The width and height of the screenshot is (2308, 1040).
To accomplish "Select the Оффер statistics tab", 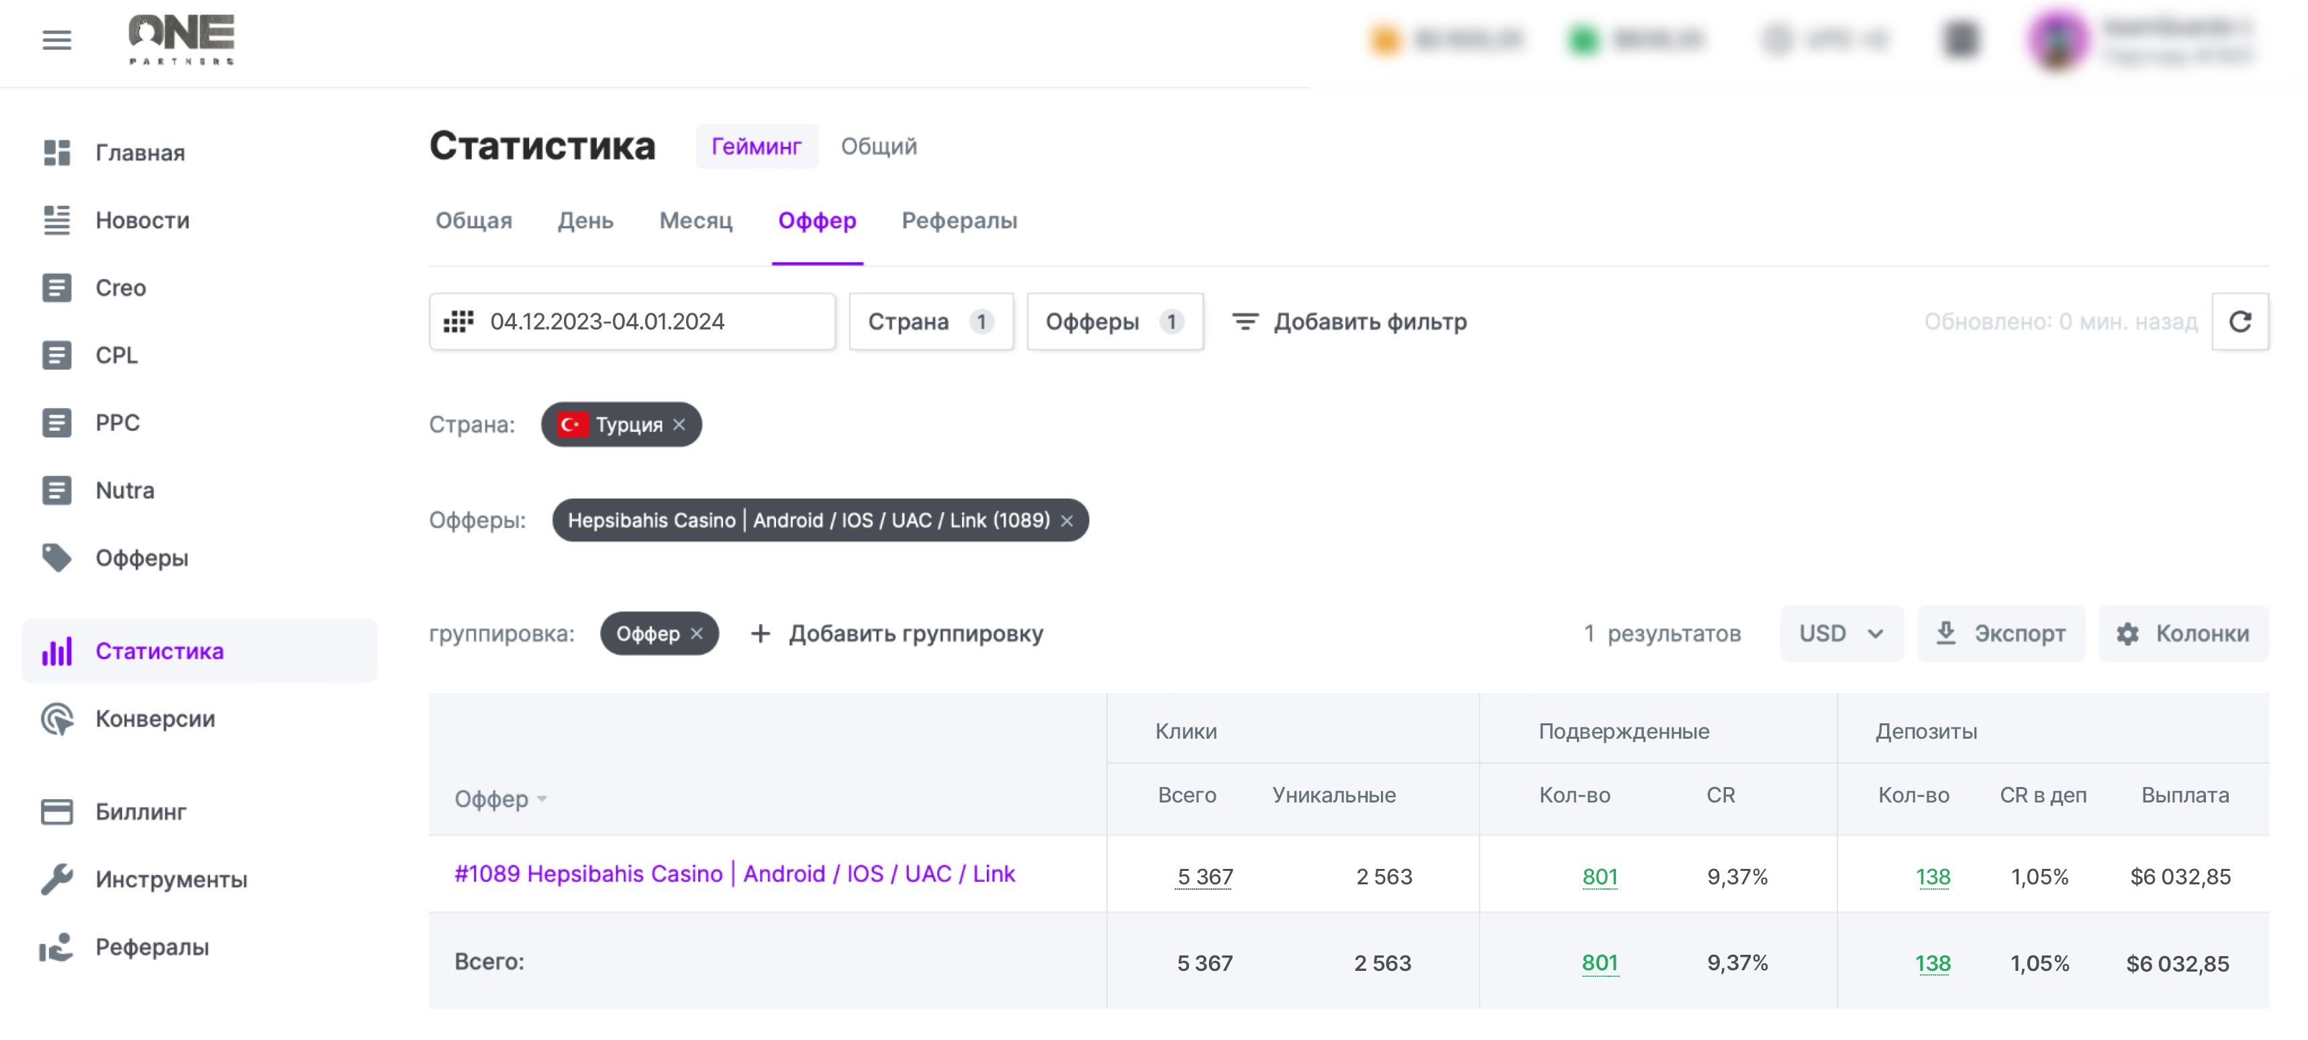I will pos(817,220).
